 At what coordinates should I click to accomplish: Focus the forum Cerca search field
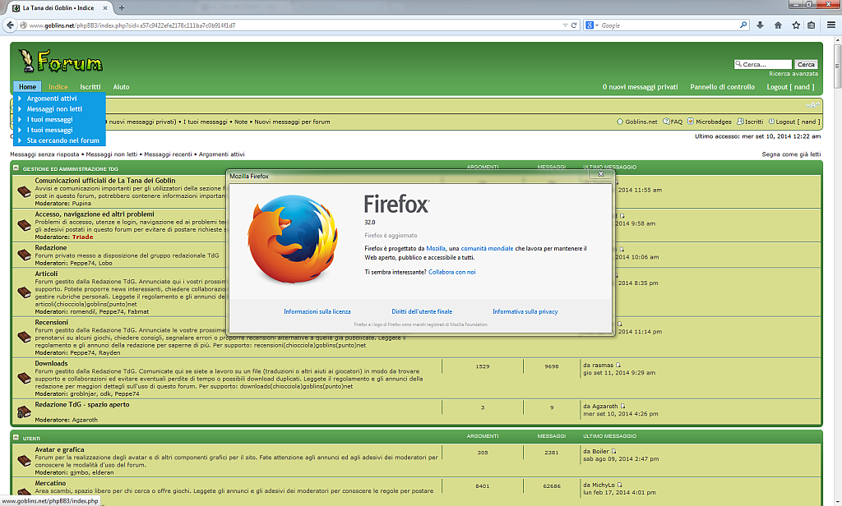[x=762, y=64]
